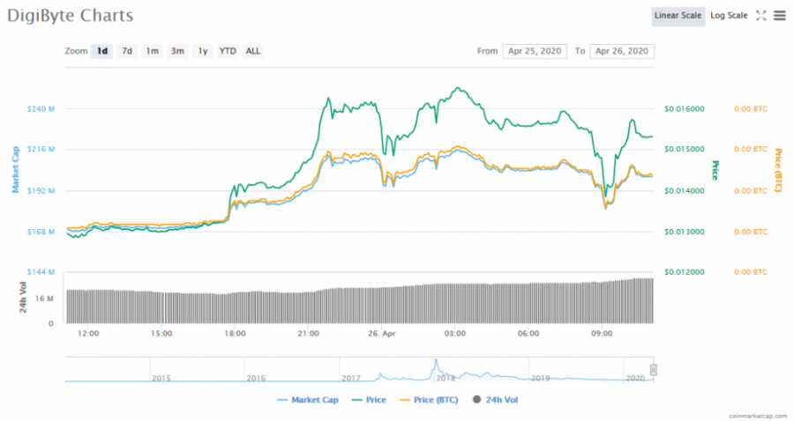Click 2018 peak in navigator timeline

[x=436, y=361]
